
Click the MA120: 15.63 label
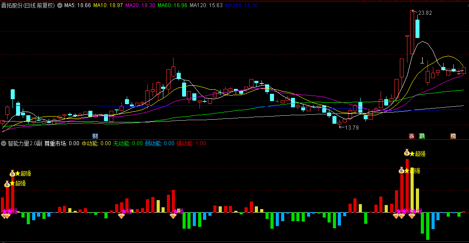[206, 5]
